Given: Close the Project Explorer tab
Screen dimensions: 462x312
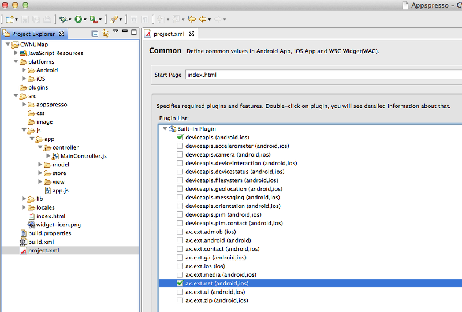Looking at the screenshot, I should coord(61,34).
